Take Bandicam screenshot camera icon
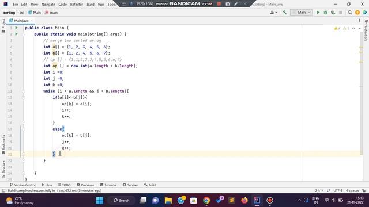The height and width of the screenshot is (207, 369). coord(228,4)
